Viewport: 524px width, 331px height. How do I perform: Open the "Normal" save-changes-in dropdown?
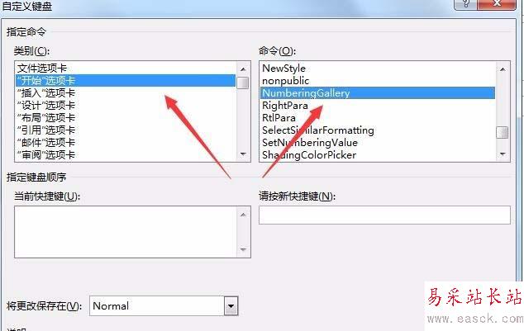tap(231, 306)
